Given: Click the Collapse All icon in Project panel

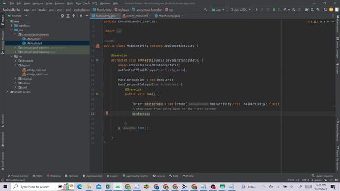Looking at the screenshot, I should pyautogui.click(x=74, y=16).
